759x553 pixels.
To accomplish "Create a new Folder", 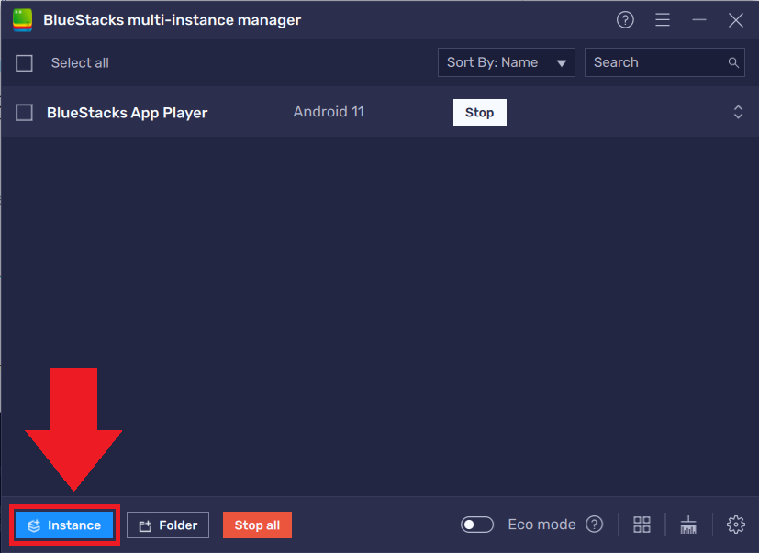I will click(x=168, y=525).
